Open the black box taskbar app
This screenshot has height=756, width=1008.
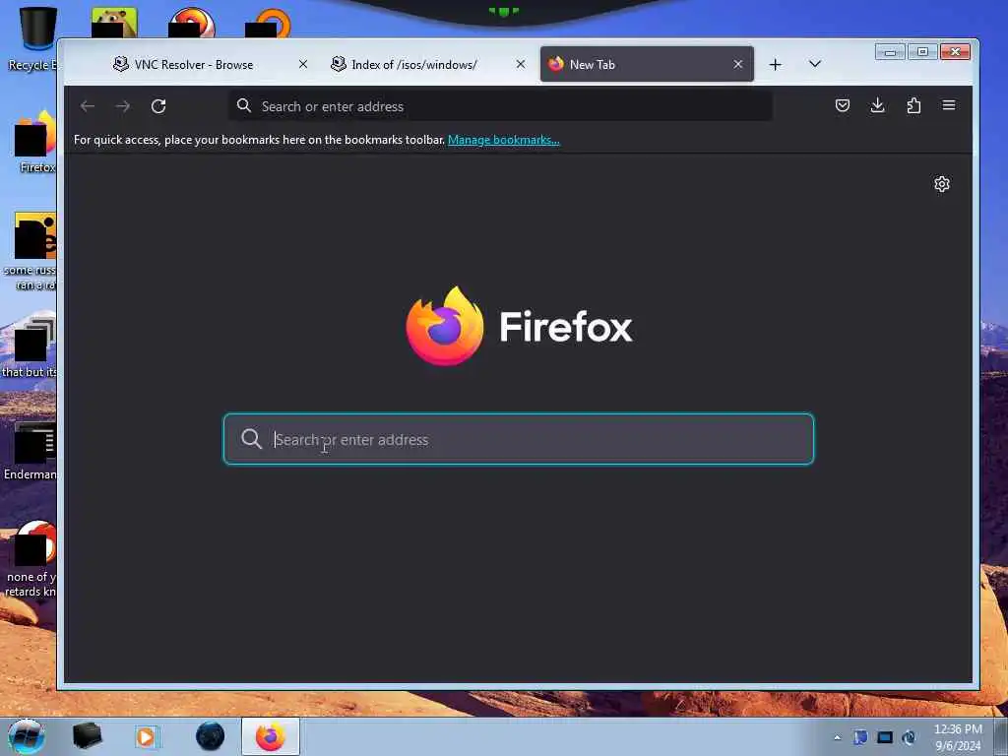click(87, 736)
